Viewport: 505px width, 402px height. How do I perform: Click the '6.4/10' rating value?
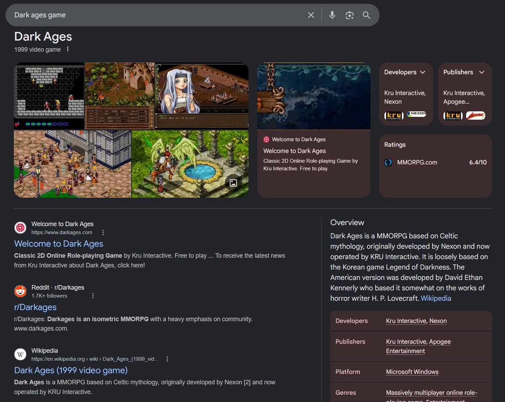pos(478,162)
